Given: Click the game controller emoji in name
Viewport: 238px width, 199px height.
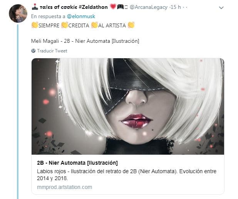Looking at the screenshot, I should click(120, 7).
